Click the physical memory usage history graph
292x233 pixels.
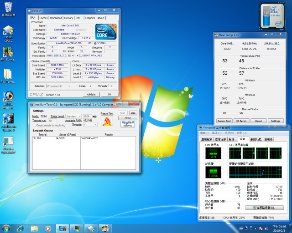click(x=255, y=172)
